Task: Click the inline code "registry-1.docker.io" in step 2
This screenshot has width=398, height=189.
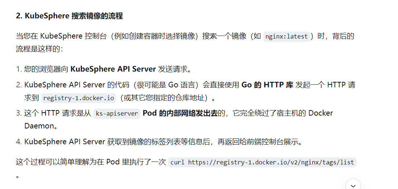Action: pyautogui.click(x=79, y=98)
